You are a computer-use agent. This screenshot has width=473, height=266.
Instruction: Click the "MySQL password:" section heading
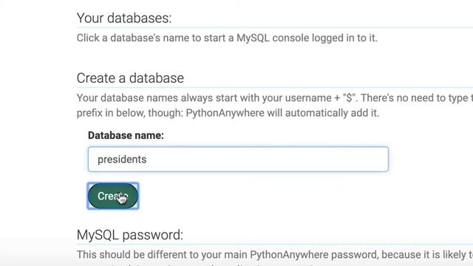(x=130, y=235)
